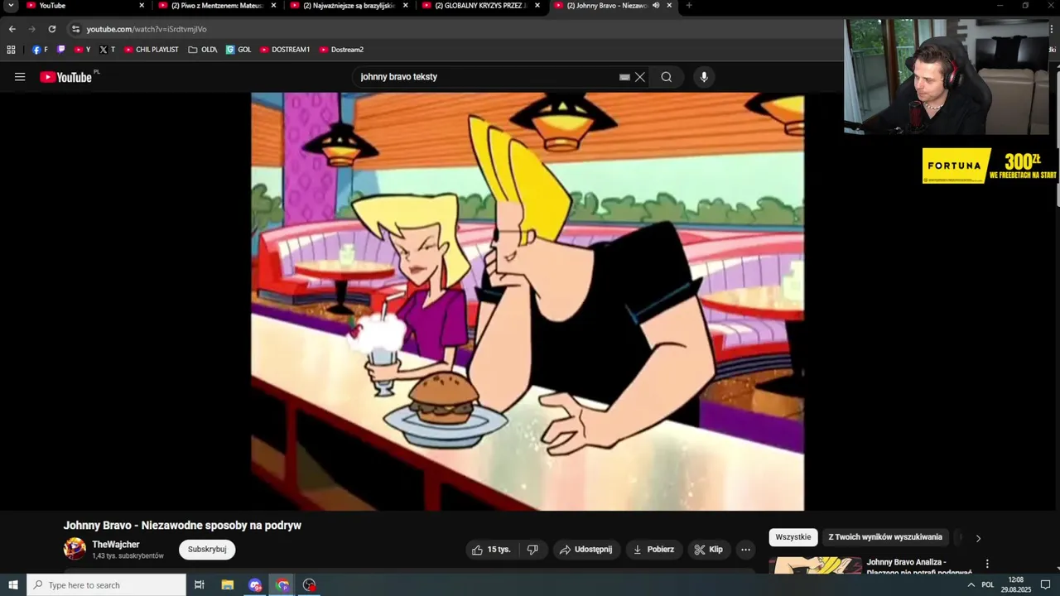The image size is (1060, 596).
Task: Open the Windows Start menu
Action: click(13, 585)
